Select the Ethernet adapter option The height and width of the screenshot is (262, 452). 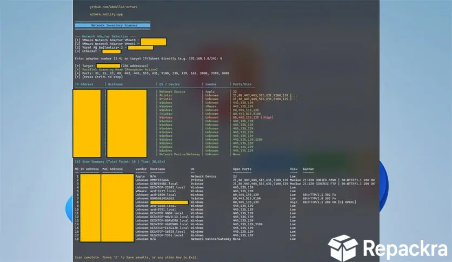coord(87,51)
